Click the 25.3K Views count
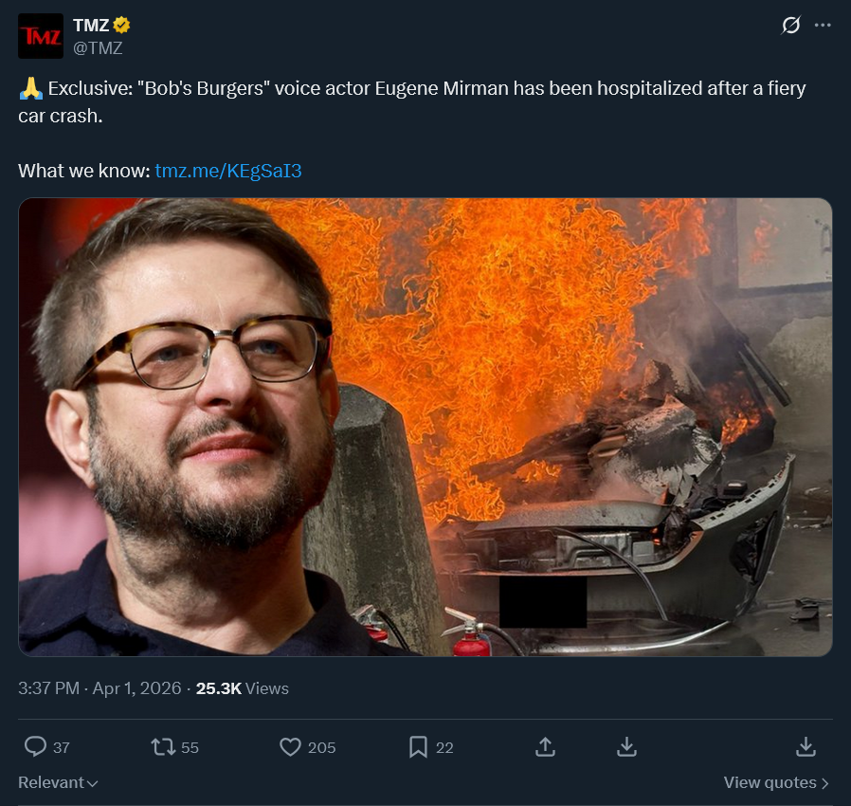 [242, 688]
